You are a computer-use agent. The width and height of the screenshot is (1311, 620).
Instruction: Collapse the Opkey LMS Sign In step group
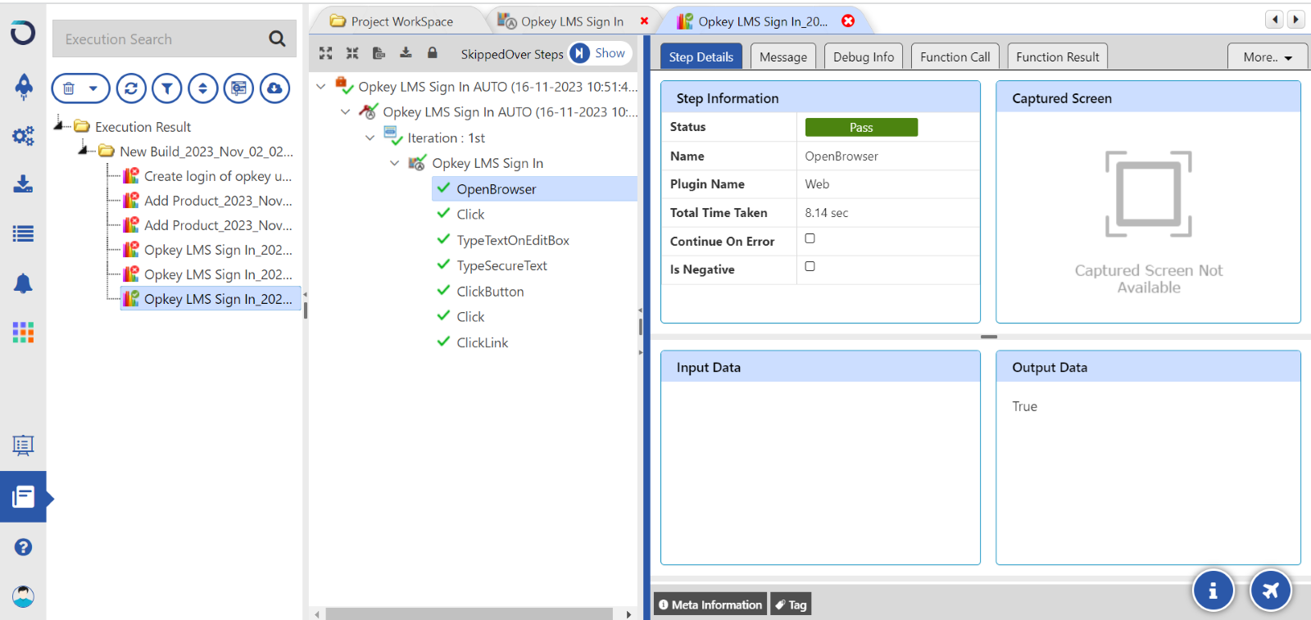point(395,163)
